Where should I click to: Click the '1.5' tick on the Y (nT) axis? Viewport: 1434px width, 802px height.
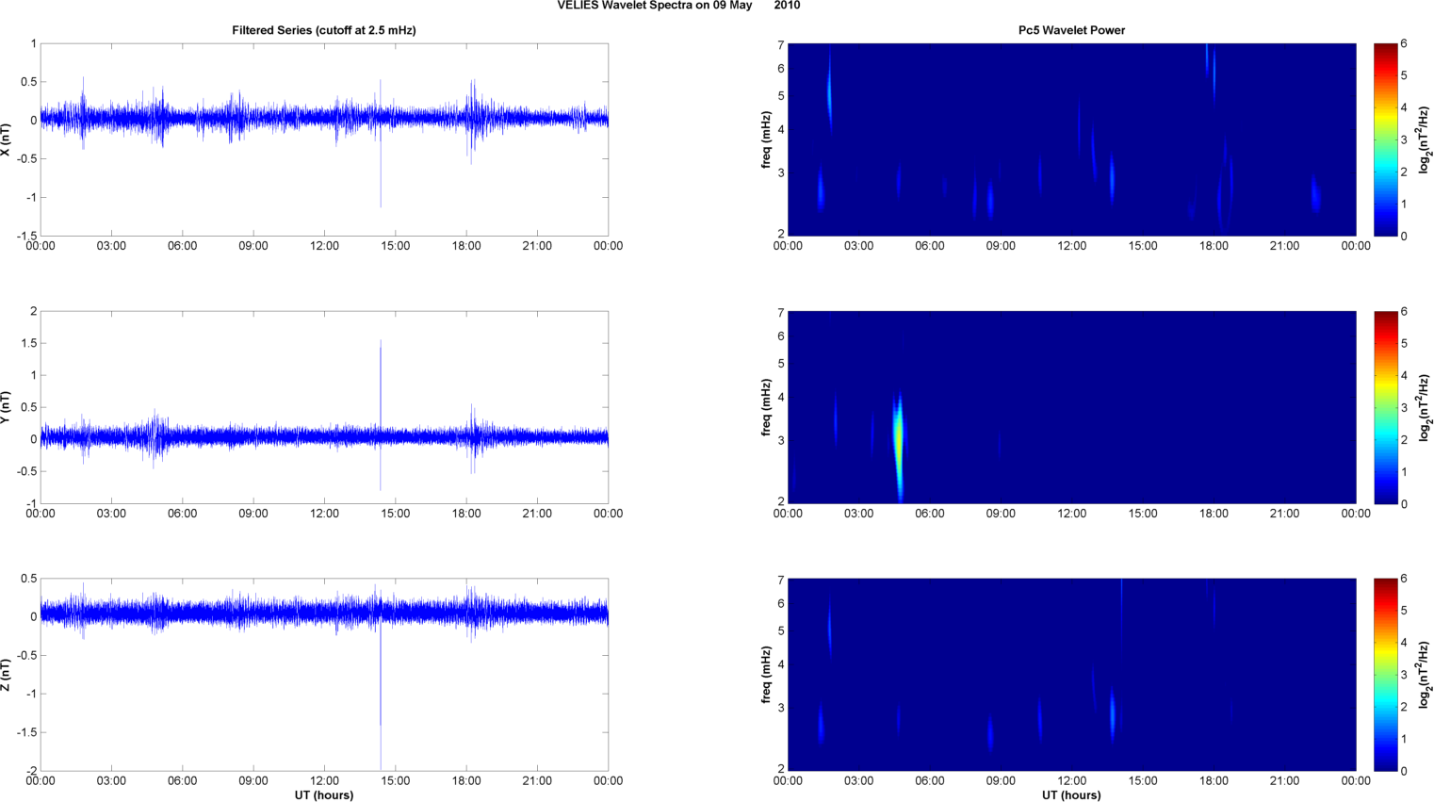27,343
